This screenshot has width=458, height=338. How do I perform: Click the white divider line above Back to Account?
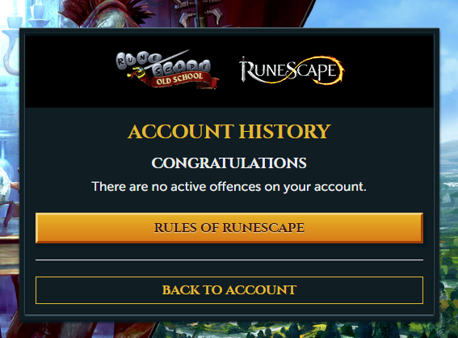229,260
